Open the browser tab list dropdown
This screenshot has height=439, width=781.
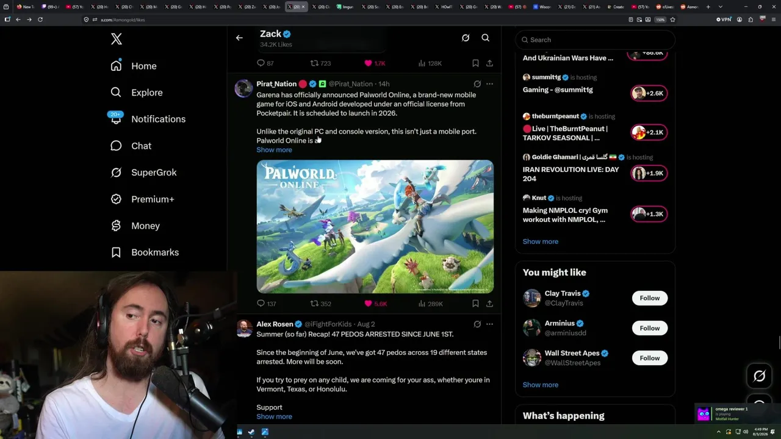[x=721, y=7]
